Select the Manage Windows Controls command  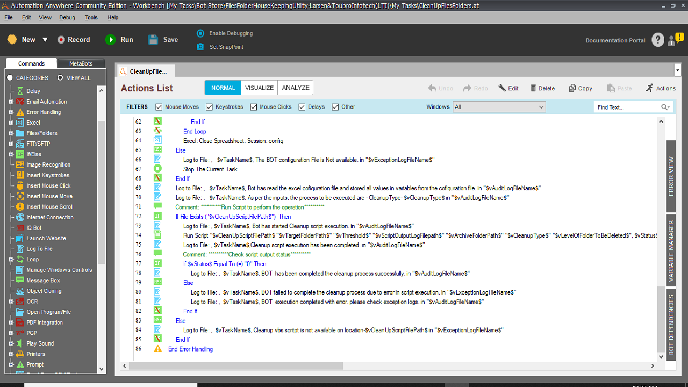click(59, 270)
